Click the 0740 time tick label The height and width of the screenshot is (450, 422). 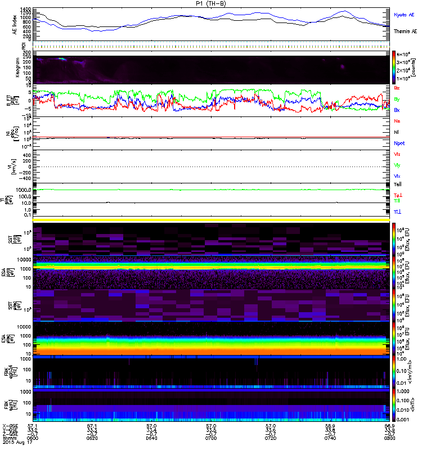pyautogui.click(x=330, y=439)
